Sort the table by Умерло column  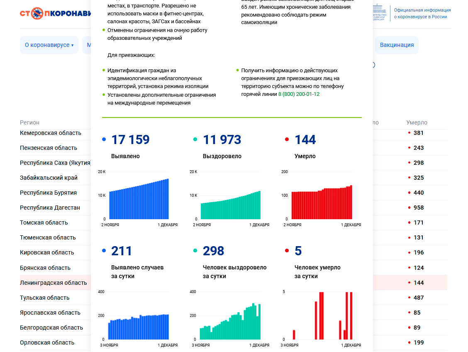(x=417, y=122)
